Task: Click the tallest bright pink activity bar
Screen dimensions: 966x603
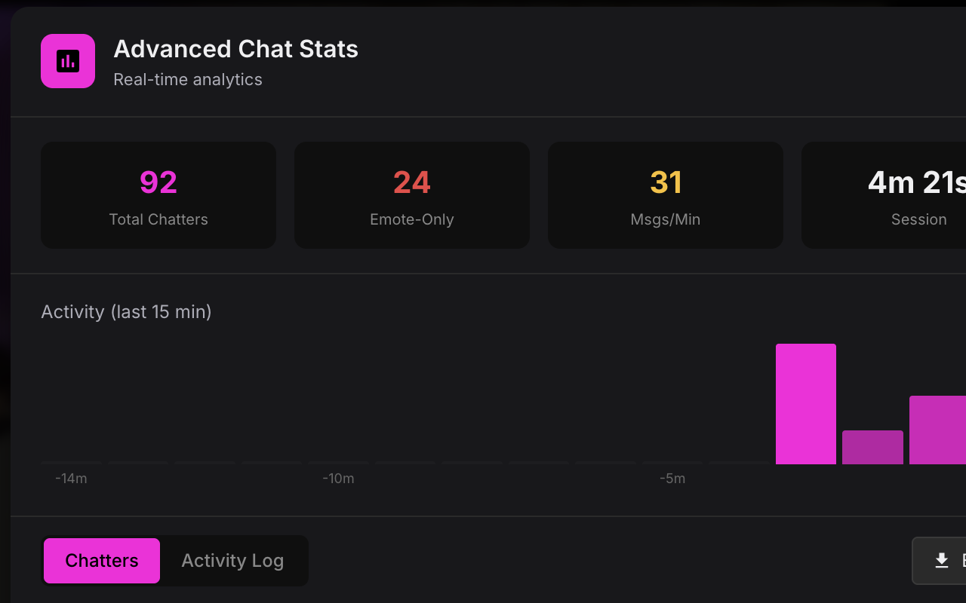Action: [x=806, y=404]
